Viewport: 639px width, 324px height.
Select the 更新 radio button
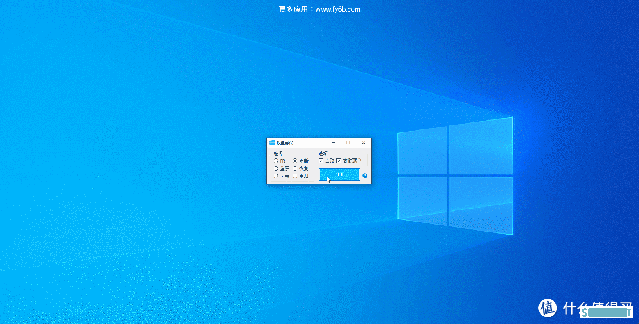pyautogui.click(x=295, y=161)
